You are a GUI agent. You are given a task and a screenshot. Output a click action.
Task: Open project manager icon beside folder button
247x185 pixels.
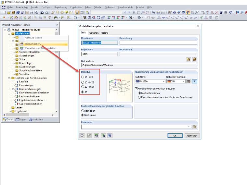pyautogui.click(x=195, y=59)
